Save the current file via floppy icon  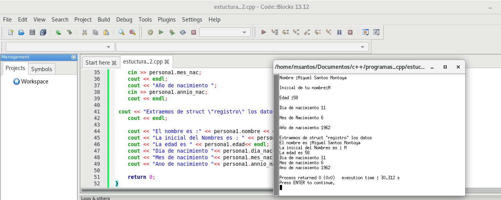tap(32, 32)
